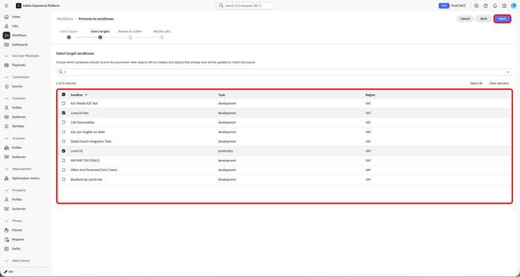Click the Back button
This screenshot has height=277, width=520.
point(483,19)
